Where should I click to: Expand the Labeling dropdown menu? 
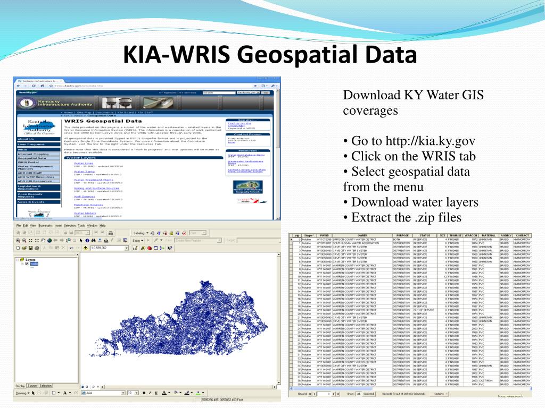(141, 233)
